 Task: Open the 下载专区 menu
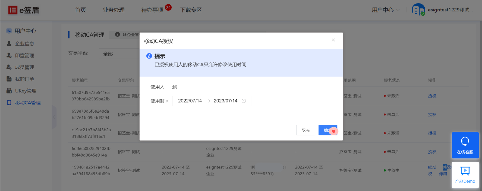coord(191,10)
